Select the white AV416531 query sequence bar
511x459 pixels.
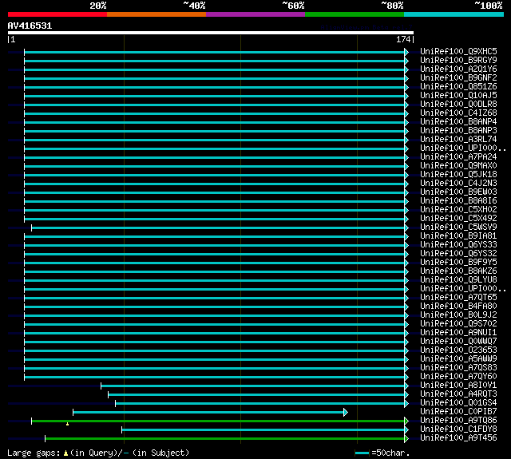211,33
